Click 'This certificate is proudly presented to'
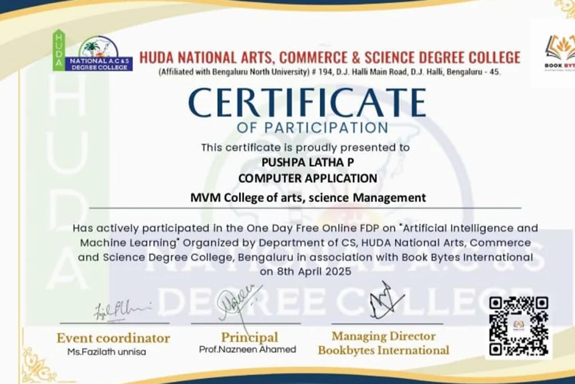575x384 pixels. click(x=305, y=147)
